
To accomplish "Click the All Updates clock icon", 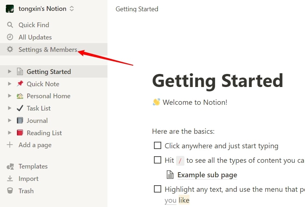I will point(10,37).
